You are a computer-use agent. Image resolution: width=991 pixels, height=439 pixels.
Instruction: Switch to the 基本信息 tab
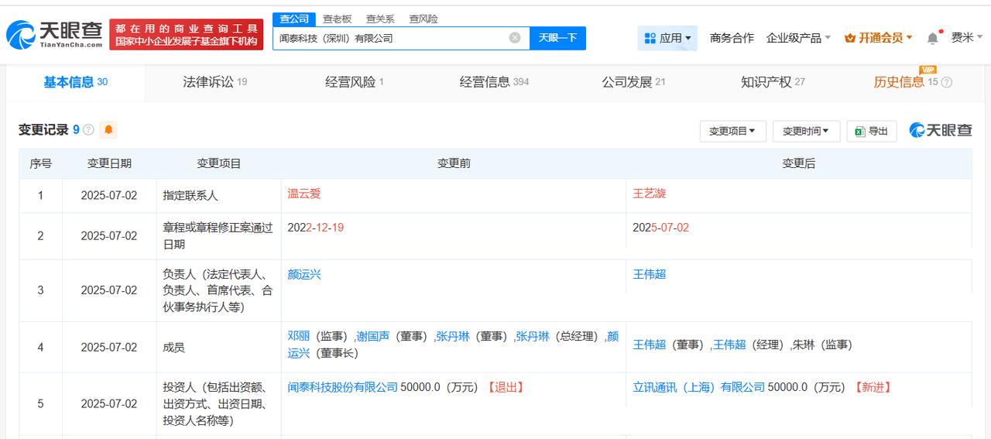pos(76,82)
